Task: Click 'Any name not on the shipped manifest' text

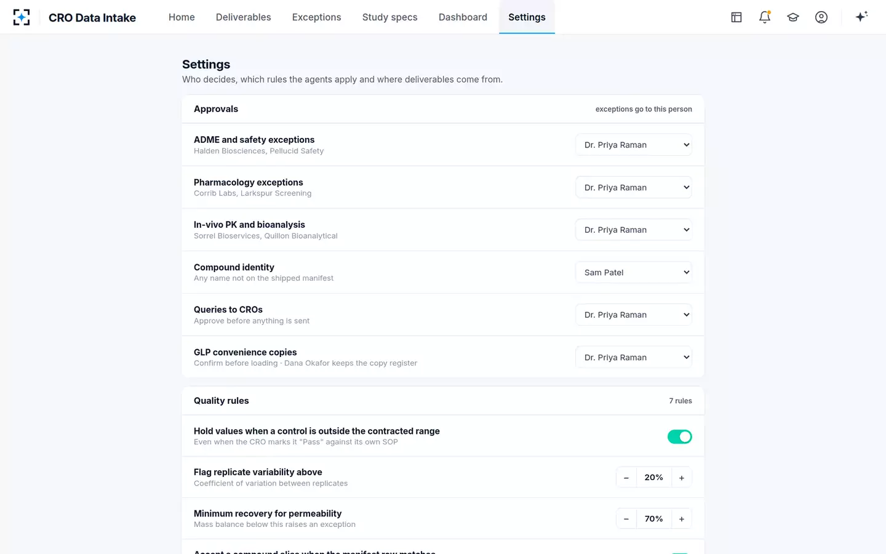Action: [x=263, y=278]
